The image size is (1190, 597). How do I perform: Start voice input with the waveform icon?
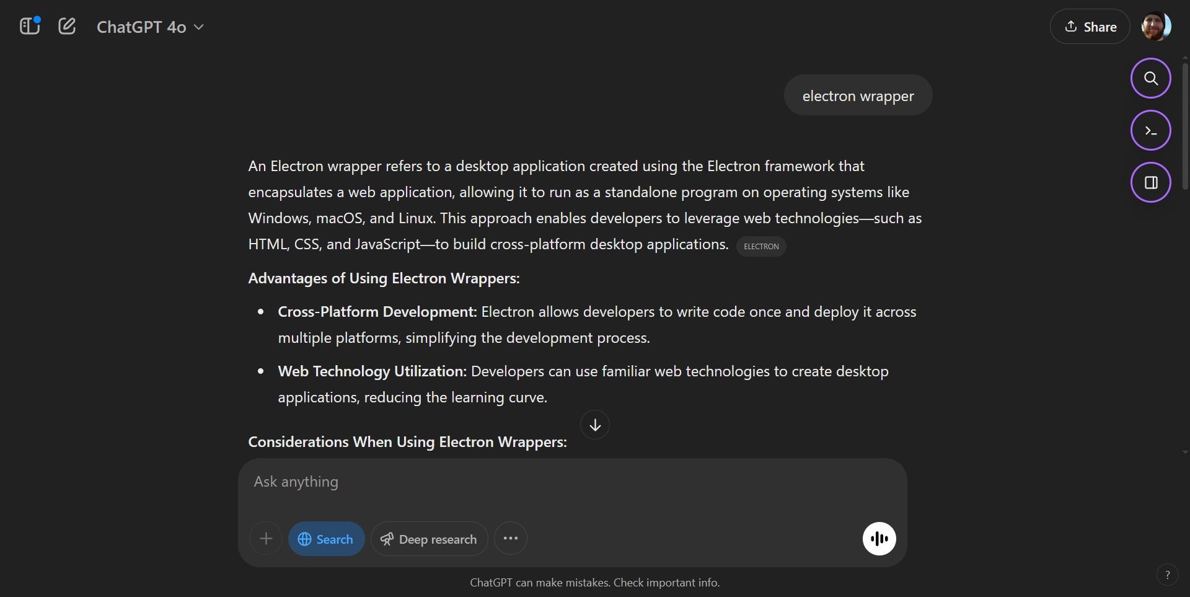coord(879,538)
